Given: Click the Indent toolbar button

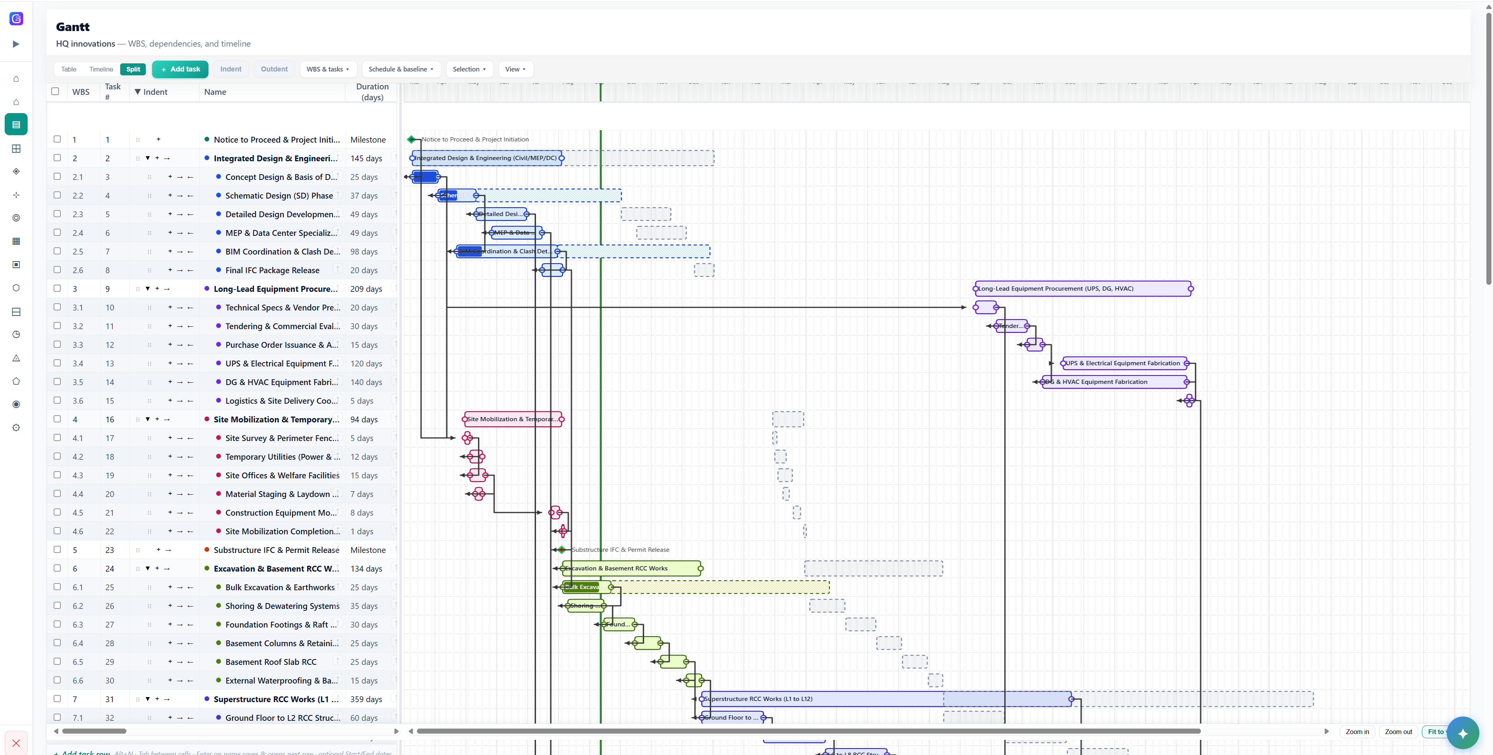Looking at the screenshot, I should [231, 70].
